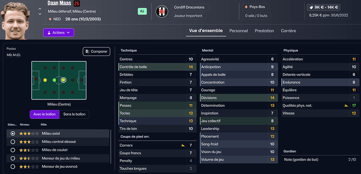Select the Milieu central désaxé role radio
This screenshot has width=361, height=174.
pos(13,141)
